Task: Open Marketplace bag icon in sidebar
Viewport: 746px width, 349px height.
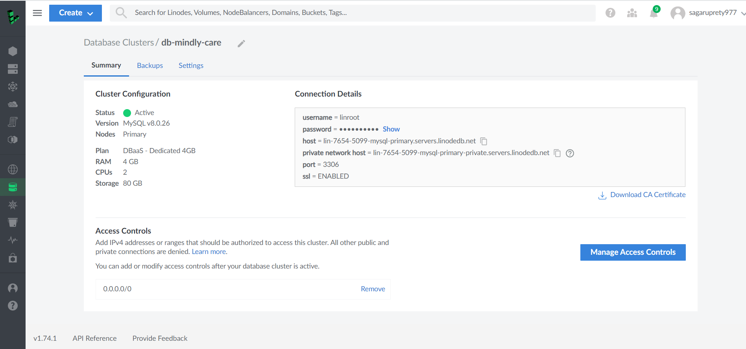Action: pos(13,258)
